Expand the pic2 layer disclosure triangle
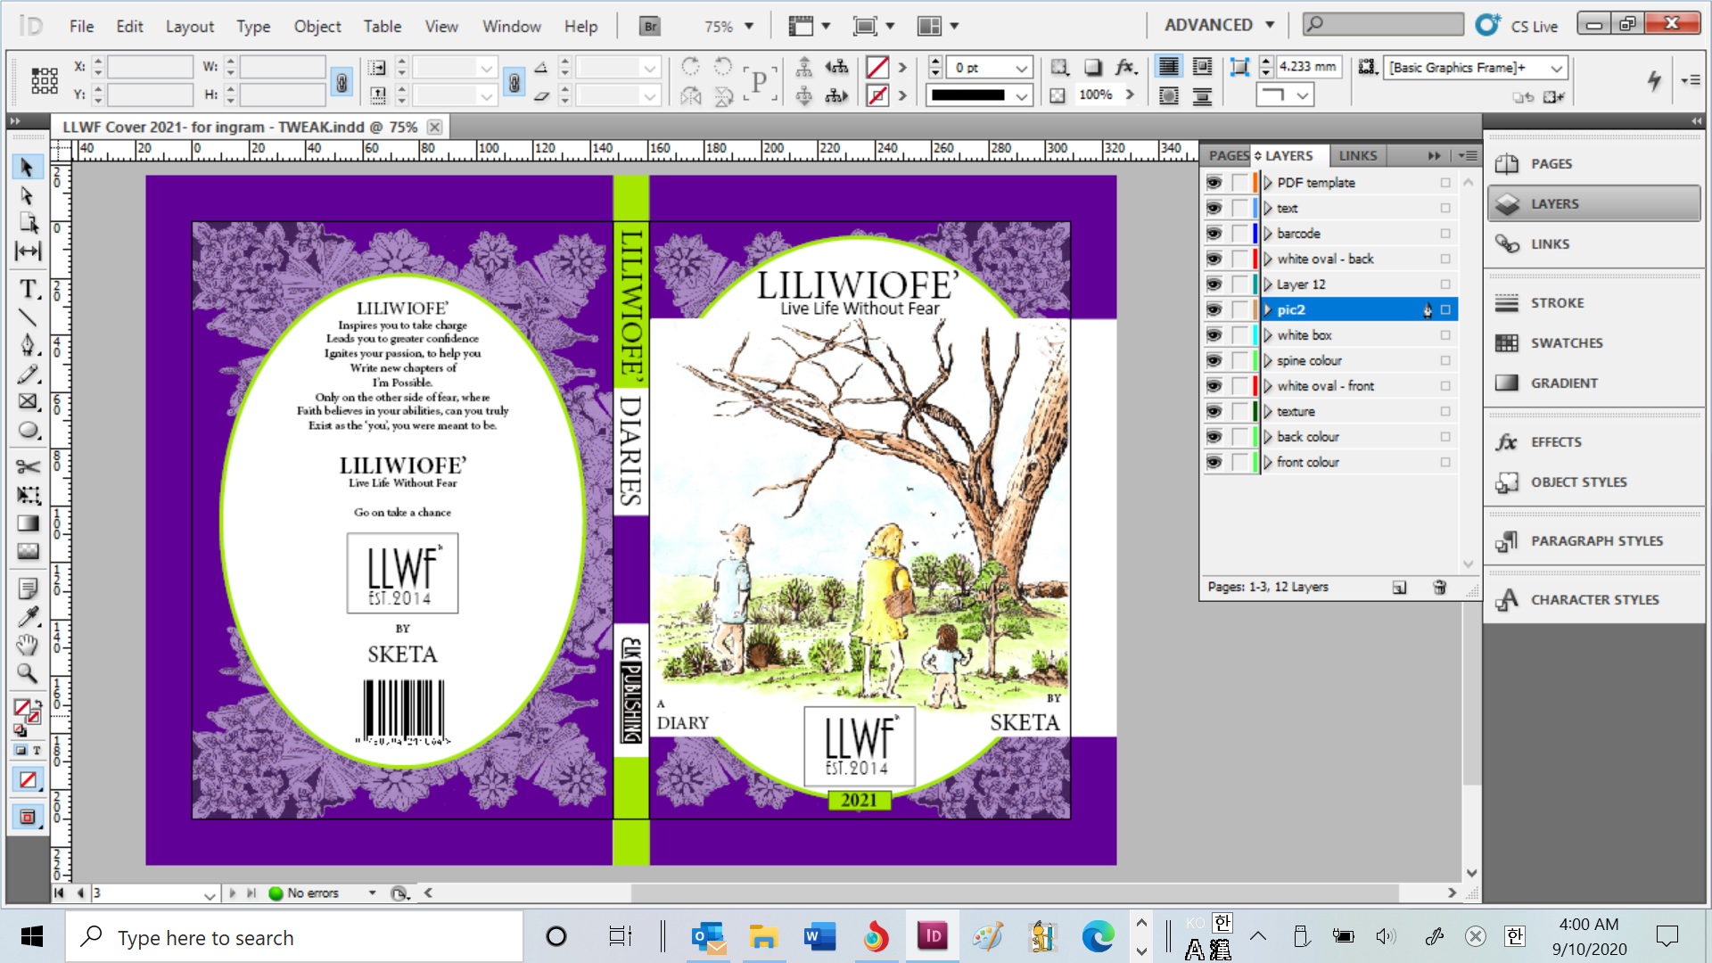 [1270, 309]
